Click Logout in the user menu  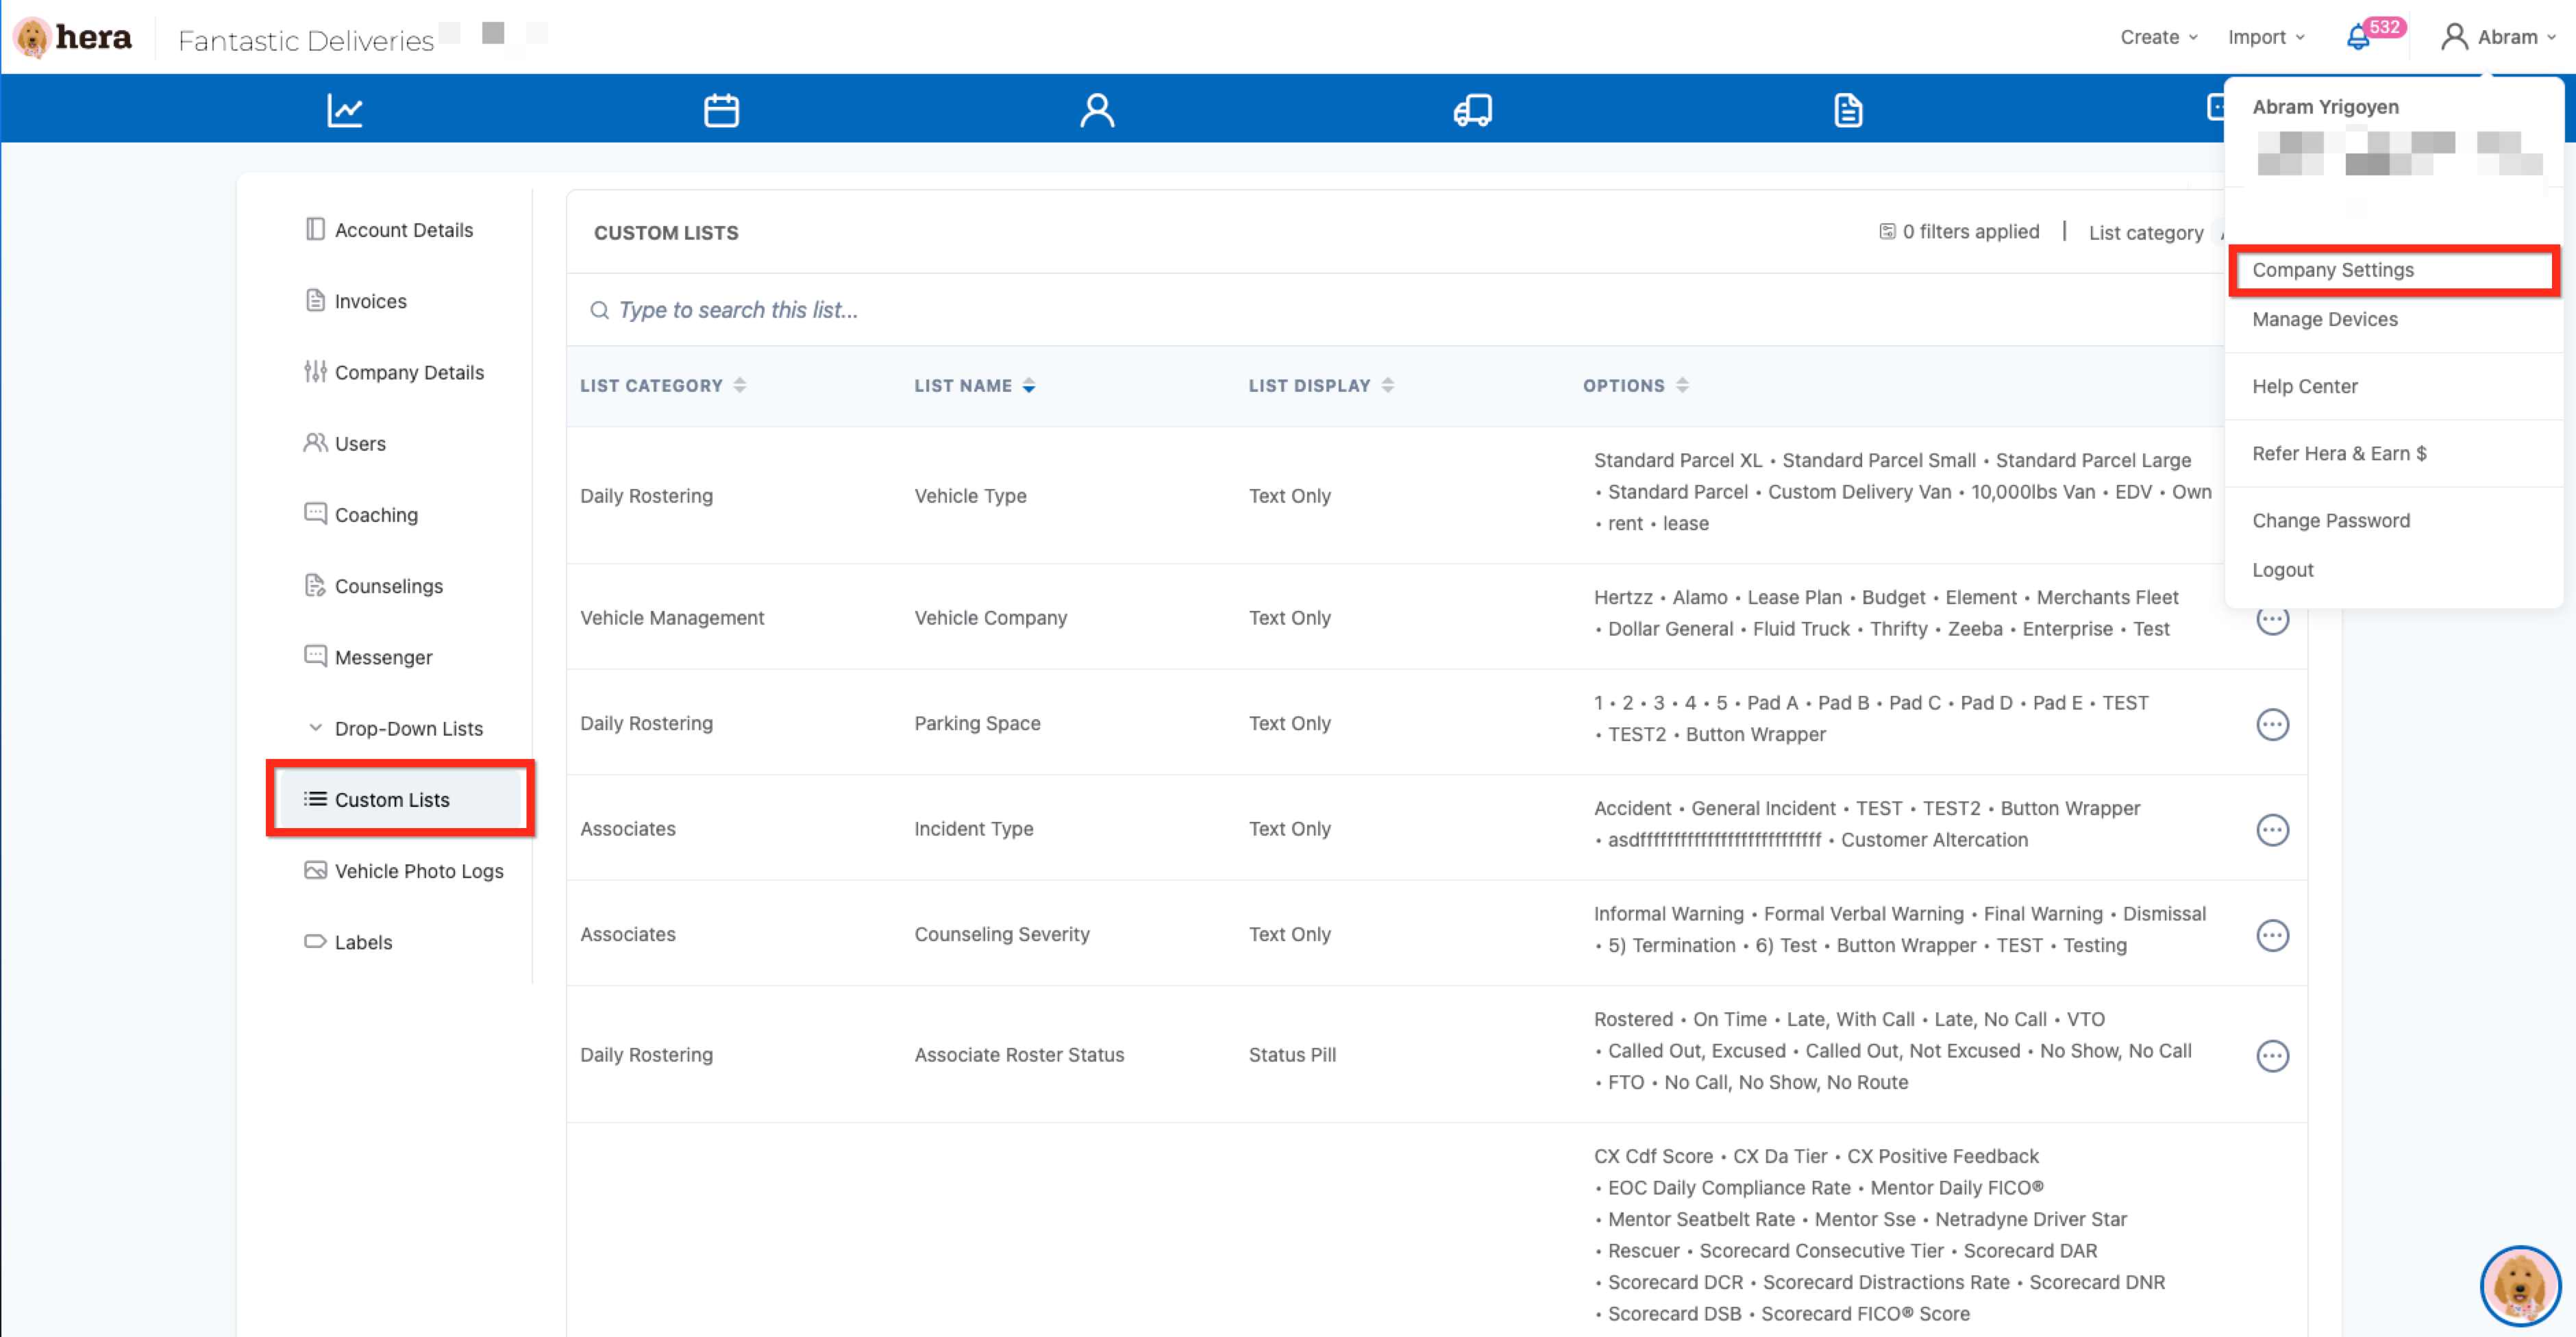click(2282, 569)
